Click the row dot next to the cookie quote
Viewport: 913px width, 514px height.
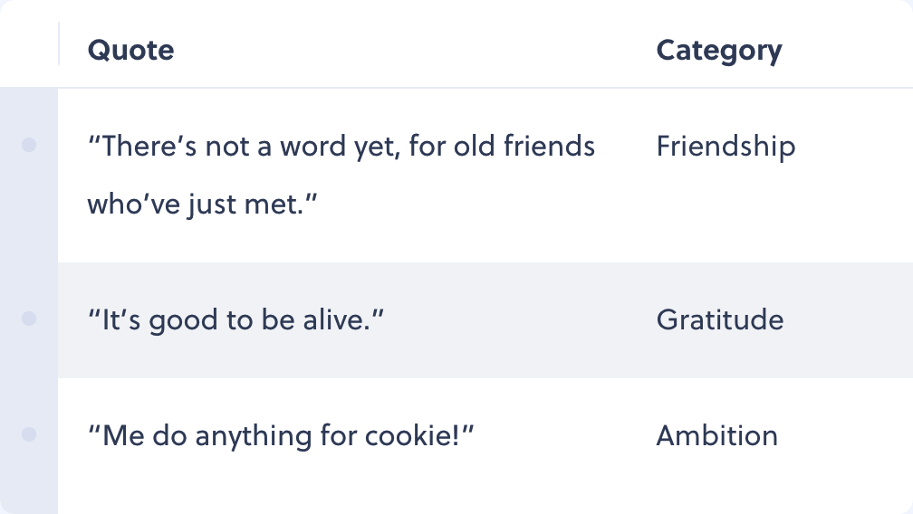point(29,434)
